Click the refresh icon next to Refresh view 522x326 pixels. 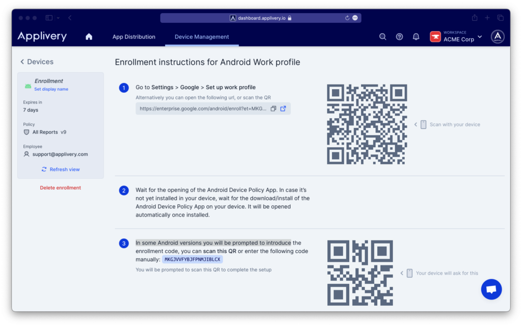point(44,169)
